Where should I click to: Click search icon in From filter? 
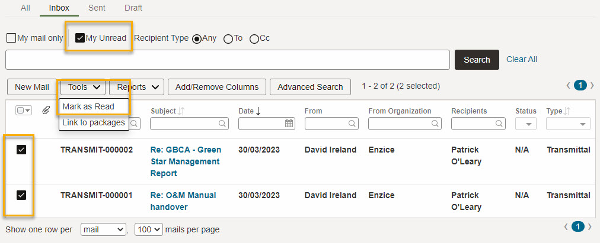point(352,124)
